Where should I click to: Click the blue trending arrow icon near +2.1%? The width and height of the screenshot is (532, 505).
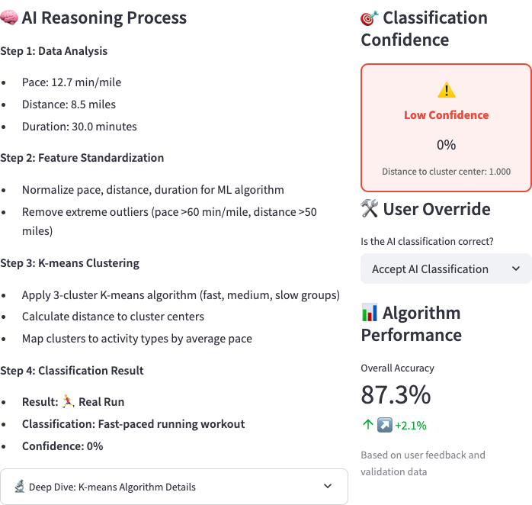(383, 425)
